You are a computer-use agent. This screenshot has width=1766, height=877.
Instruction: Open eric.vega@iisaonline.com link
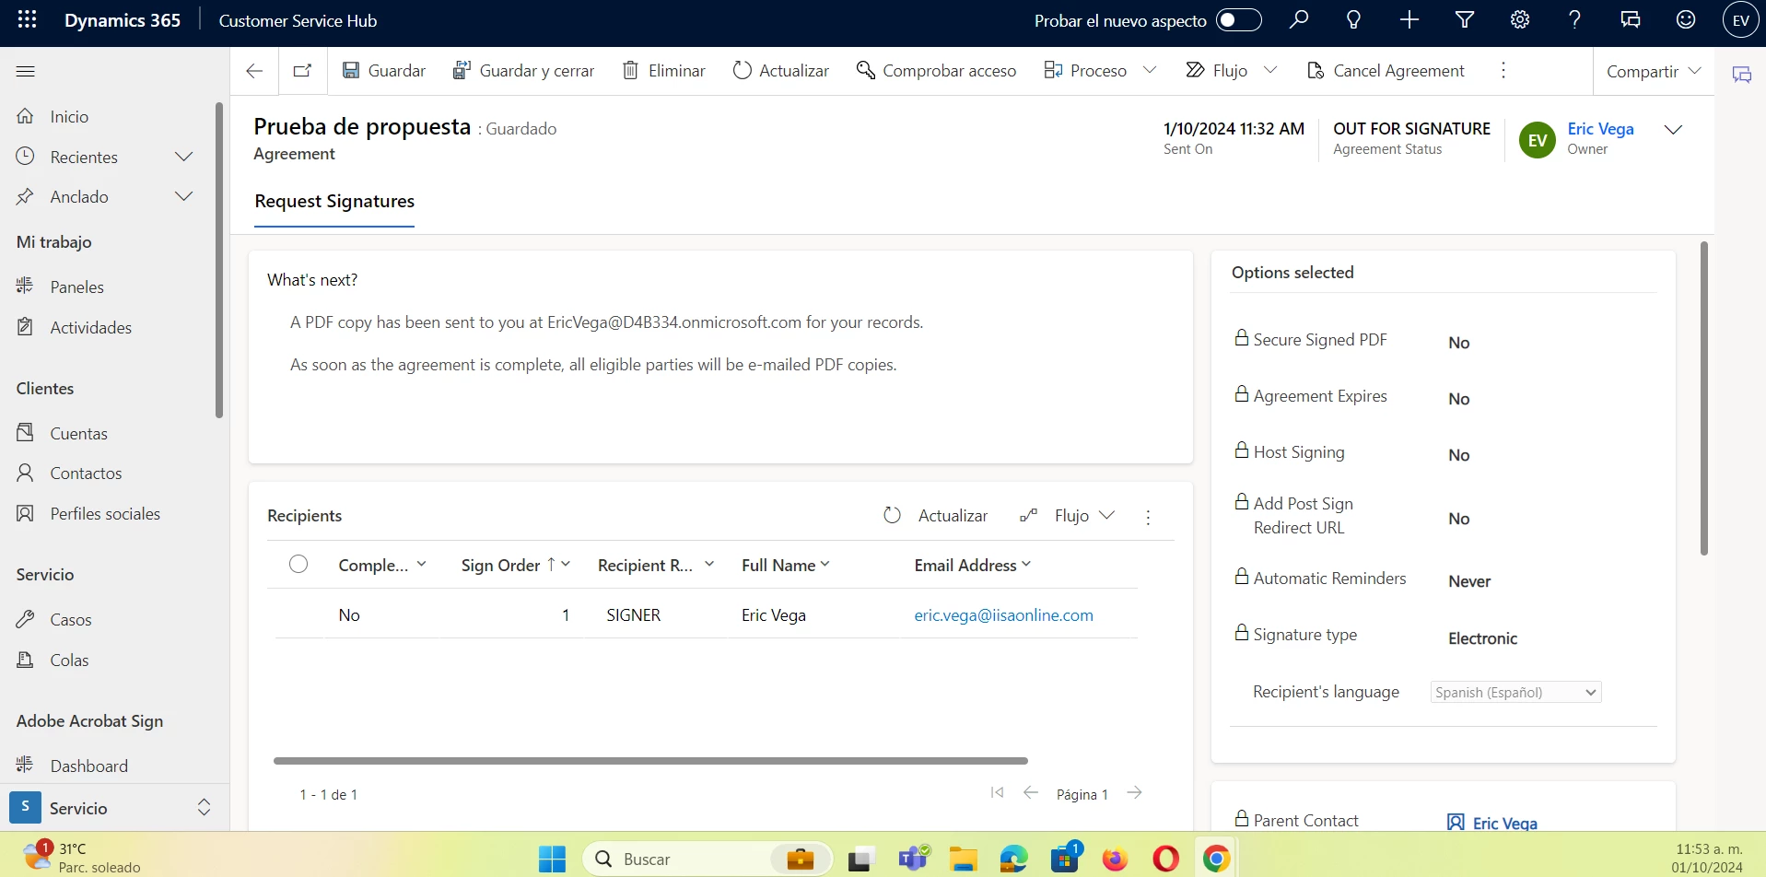1003,615
